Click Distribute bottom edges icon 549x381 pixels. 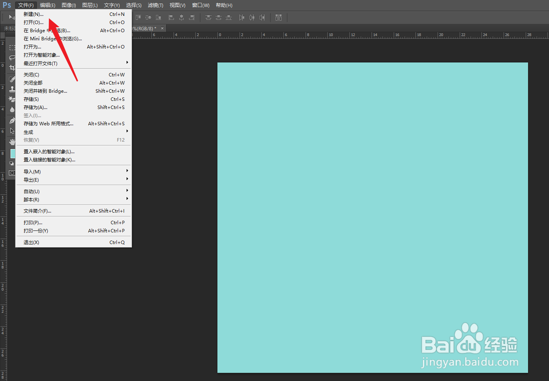coord(229,17)
